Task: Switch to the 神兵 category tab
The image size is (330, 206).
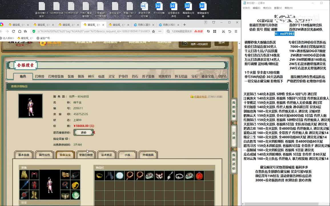Action: 91,76
